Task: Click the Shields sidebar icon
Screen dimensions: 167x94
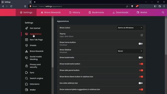Action: pos(27,45)
